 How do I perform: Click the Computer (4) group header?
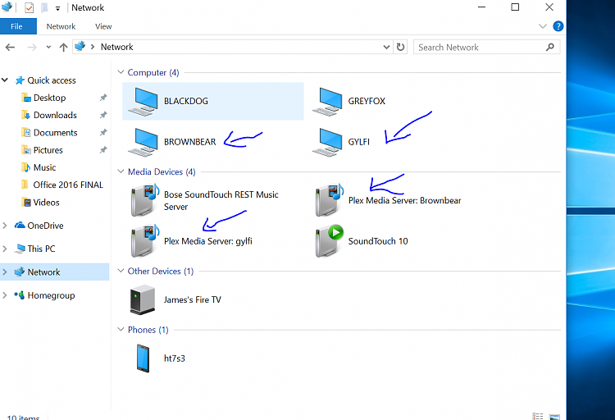153,72
